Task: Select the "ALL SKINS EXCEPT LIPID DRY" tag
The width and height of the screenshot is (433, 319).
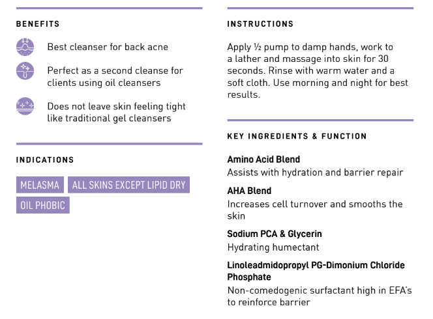Action: [x=128, y=186]
